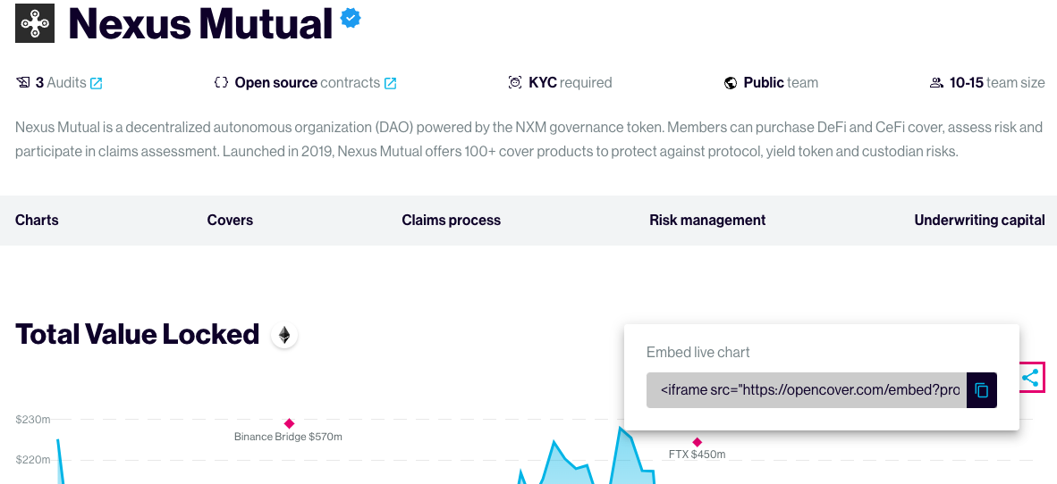Open the Open source contracts link
Image resolution: width=1057 pixels, height=484 pixels.
(307, 83)
